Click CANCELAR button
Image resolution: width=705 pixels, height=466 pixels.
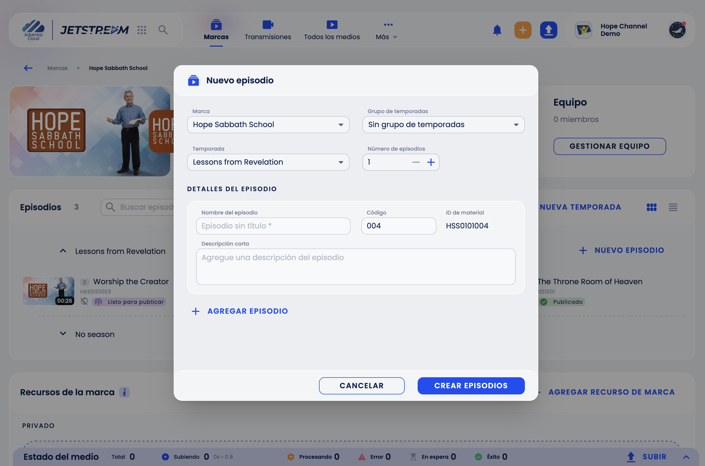pos(362,386)
